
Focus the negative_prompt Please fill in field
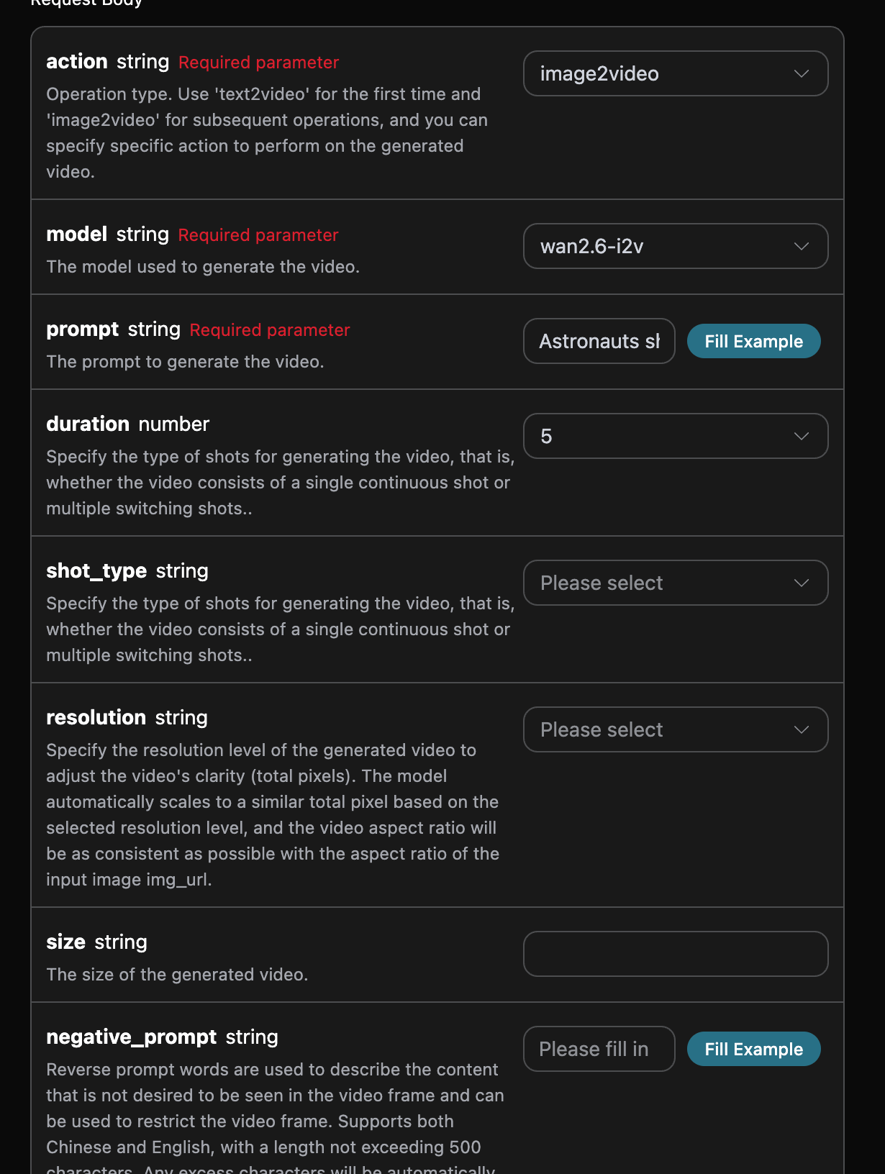point(599,1049)
